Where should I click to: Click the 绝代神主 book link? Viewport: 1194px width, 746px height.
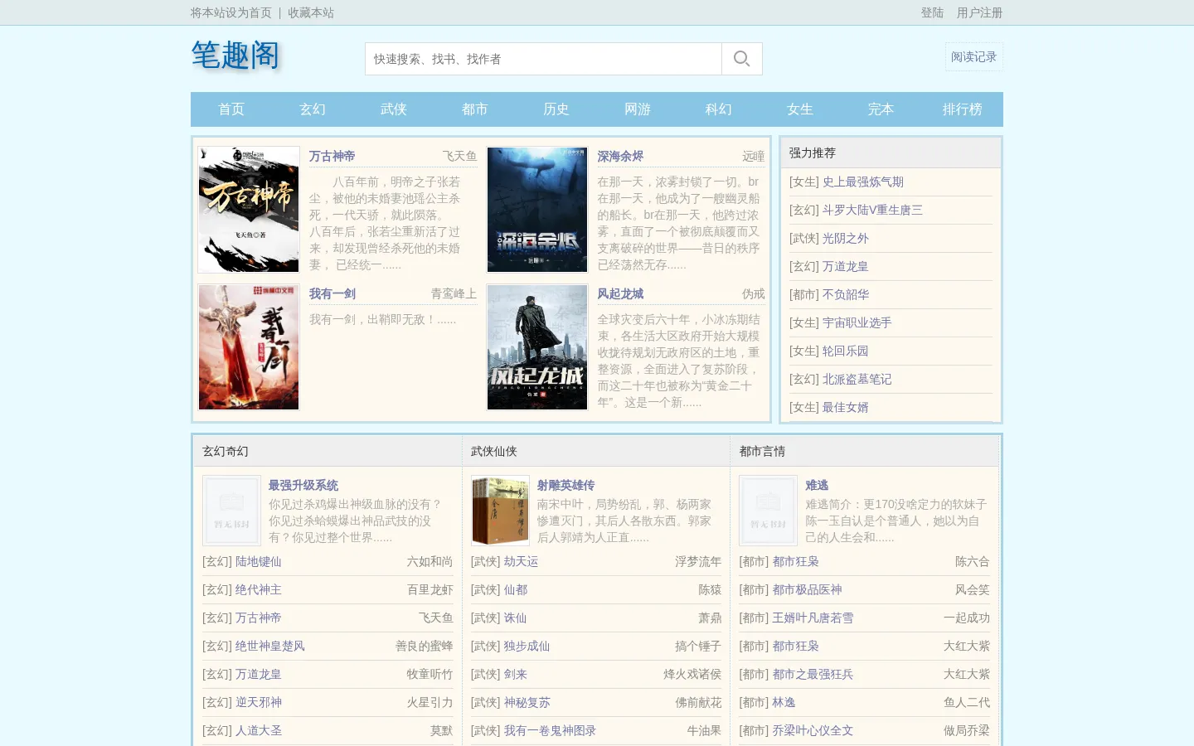pos(259,589)
